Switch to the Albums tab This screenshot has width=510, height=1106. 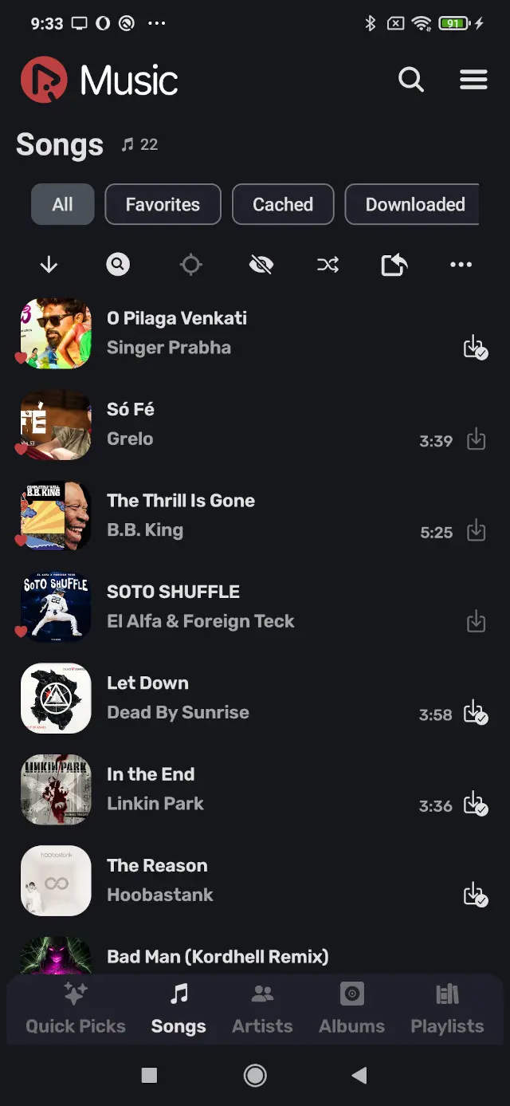point(351,1010)
